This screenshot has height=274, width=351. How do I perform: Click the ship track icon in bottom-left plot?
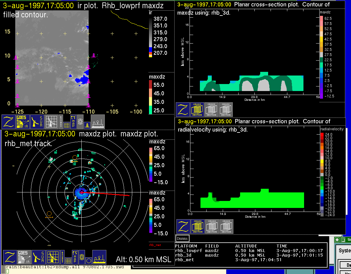pyautogui.click(x=99, y=257)
